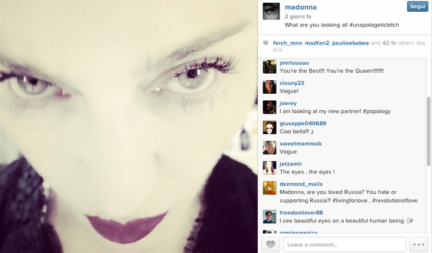Click sweetmammab's comment avatar
Screen dimensions: 432x253
pos(269,148)
